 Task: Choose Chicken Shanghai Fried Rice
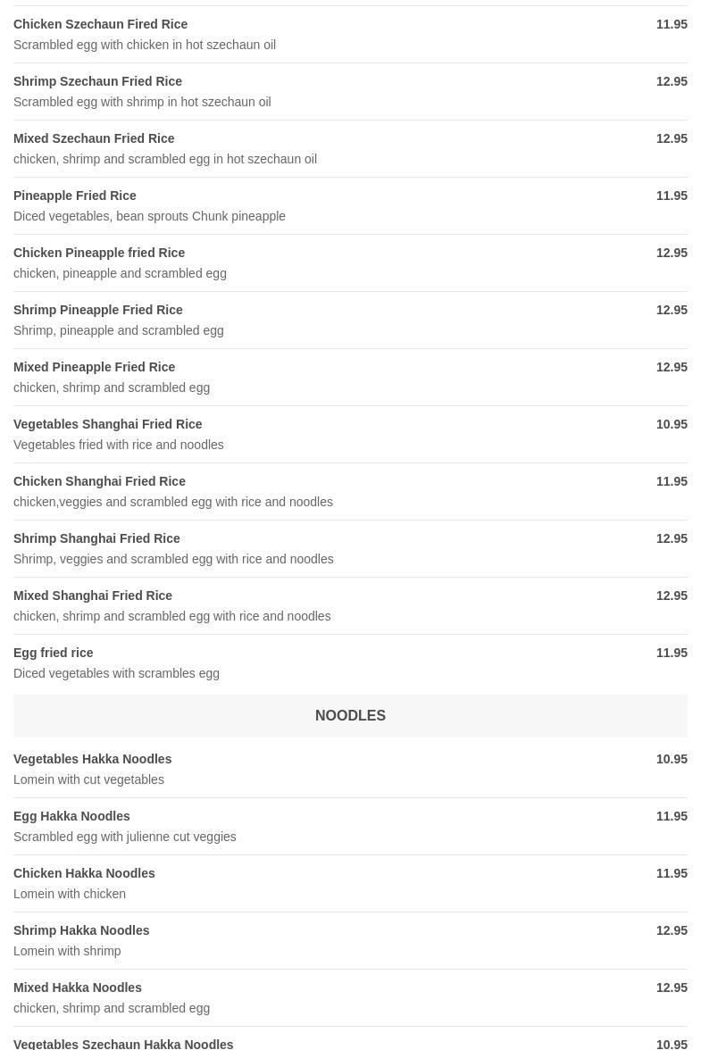(x=99, y=481)
